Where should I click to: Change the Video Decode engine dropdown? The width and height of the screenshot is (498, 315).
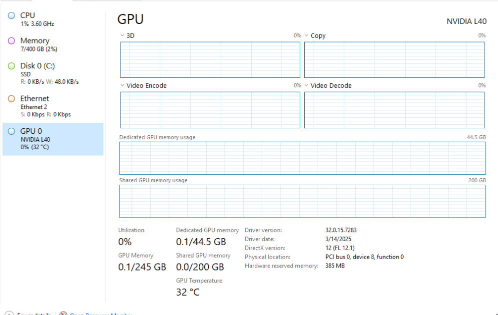306,86
